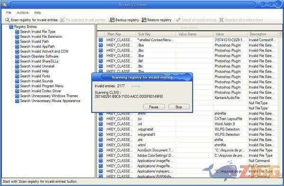This screenshot has height=186, width=284.
Task: Toggle Search Invalid Codec Driver checkbox
Action: tap(17, 91)
